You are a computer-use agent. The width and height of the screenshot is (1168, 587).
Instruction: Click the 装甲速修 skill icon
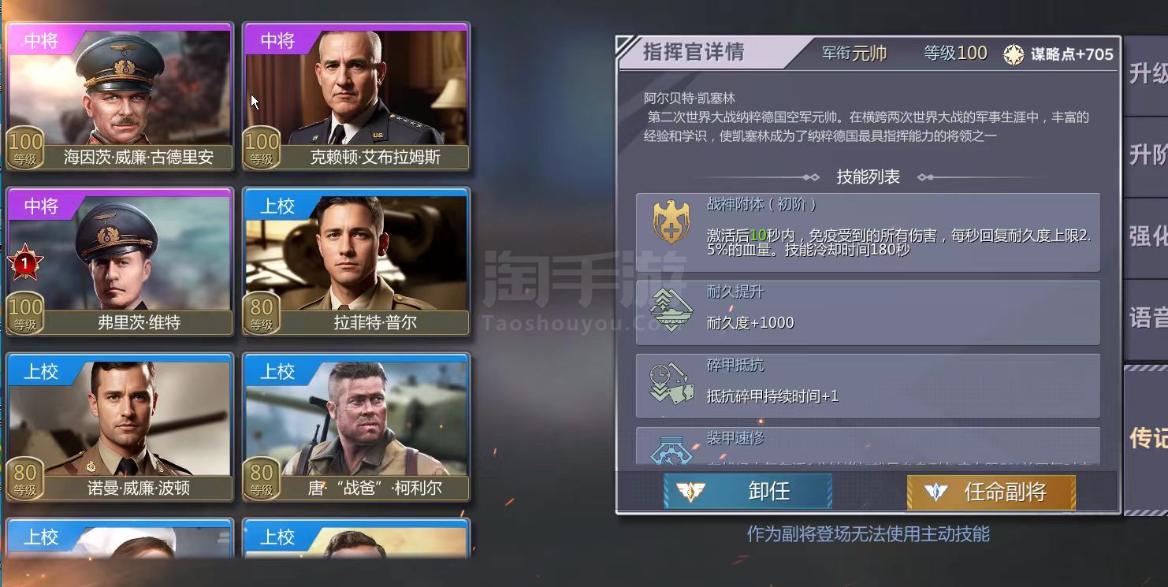[671, 449]
